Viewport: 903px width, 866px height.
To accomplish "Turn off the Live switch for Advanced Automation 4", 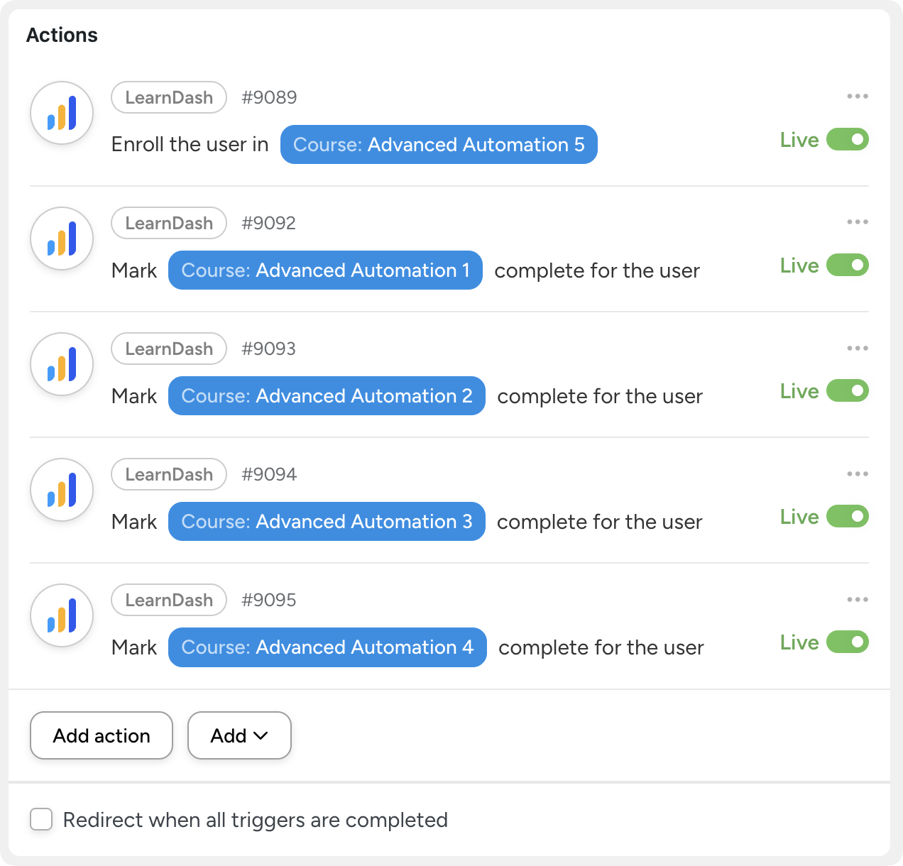I will 847,642.
